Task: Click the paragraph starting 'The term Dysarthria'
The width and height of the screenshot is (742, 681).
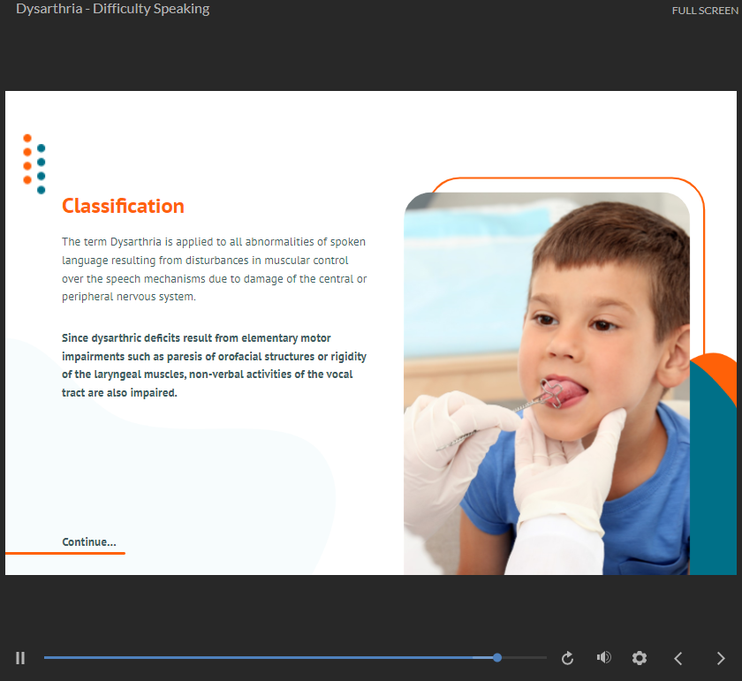Action: coord(214,269)
